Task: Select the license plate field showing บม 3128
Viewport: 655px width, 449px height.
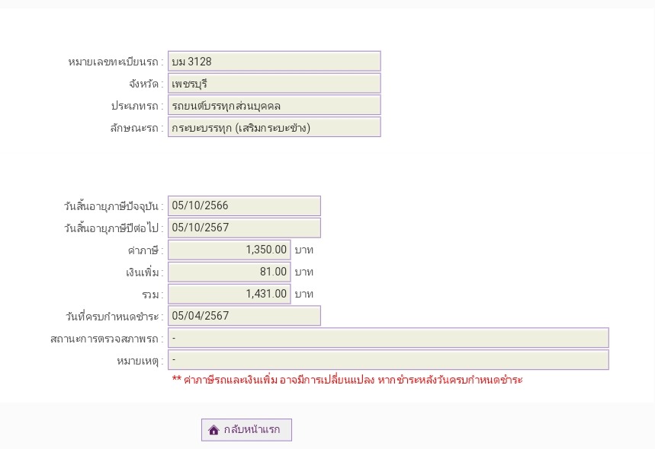Action: pyautogui.click(x=274, y=62)
